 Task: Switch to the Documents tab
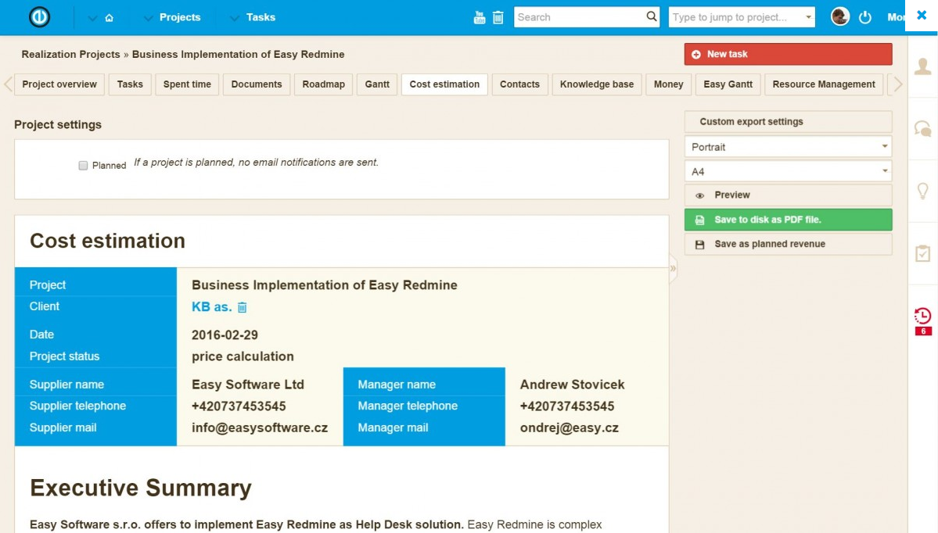tap(257, 84)
